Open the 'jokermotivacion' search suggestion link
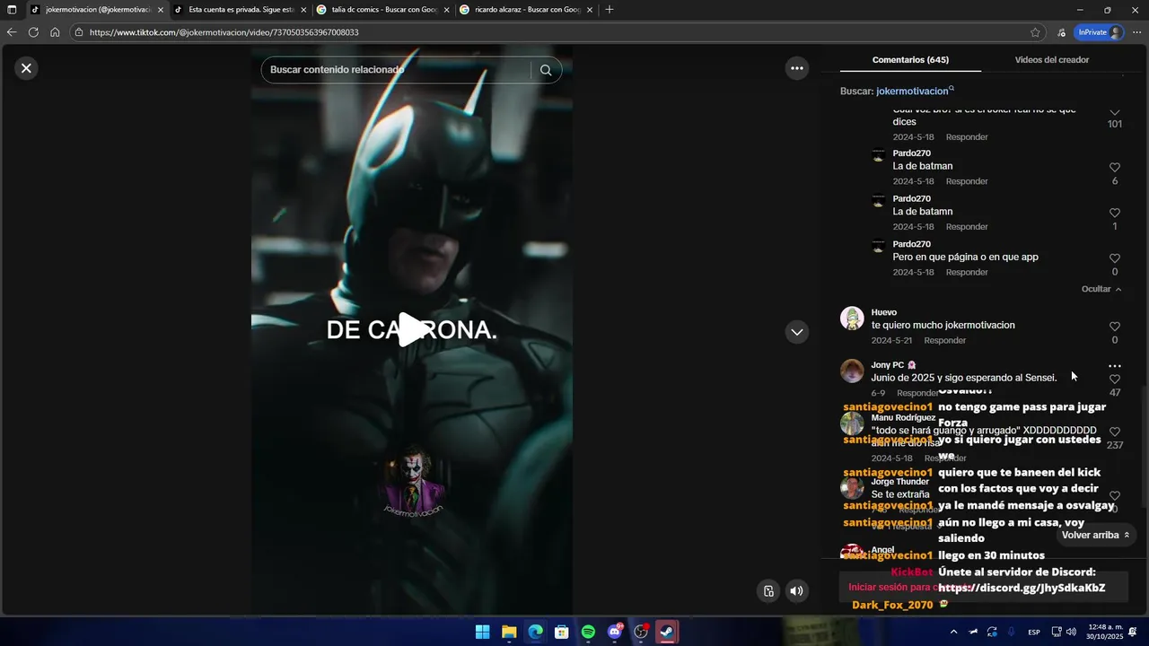The height and width of the screenshot is (646, 1149). tap(915, 91)
